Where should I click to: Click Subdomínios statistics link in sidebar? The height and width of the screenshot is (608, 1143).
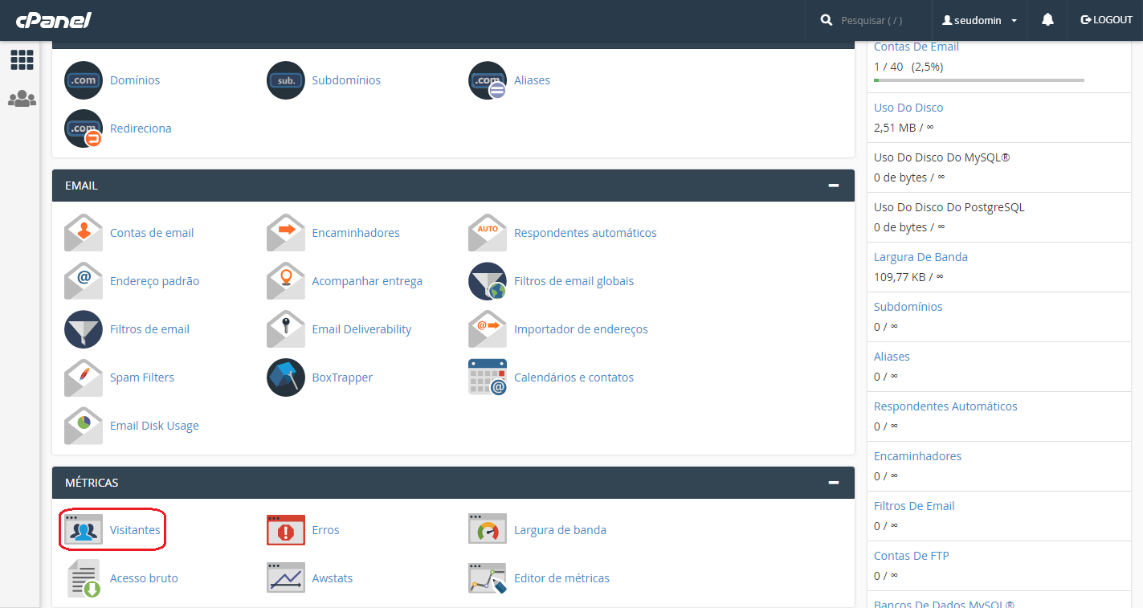click(908, 307)
